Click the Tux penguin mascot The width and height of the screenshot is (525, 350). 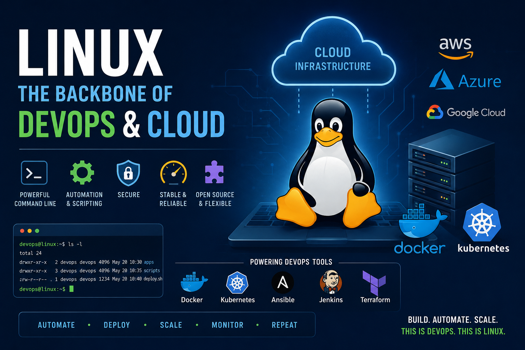click(x=328, y=164)
